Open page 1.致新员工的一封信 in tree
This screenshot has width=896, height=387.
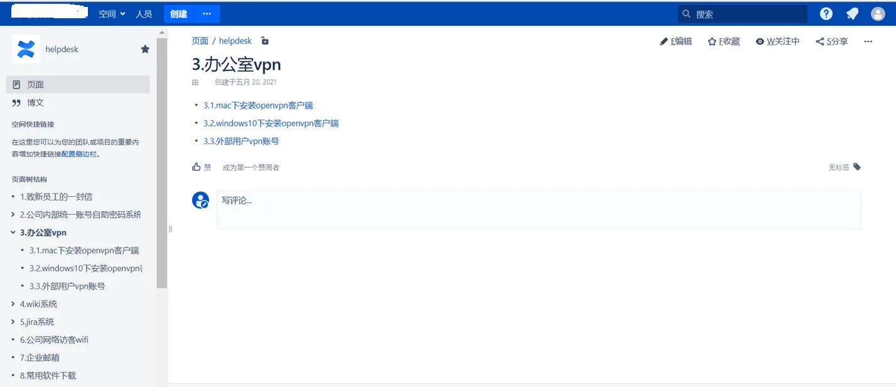click(x=56, y=197)
